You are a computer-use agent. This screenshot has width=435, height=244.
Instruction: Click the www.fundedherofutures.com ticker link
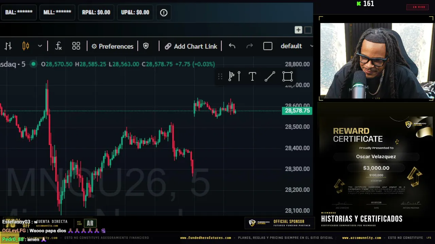click(x=205, y=238)
